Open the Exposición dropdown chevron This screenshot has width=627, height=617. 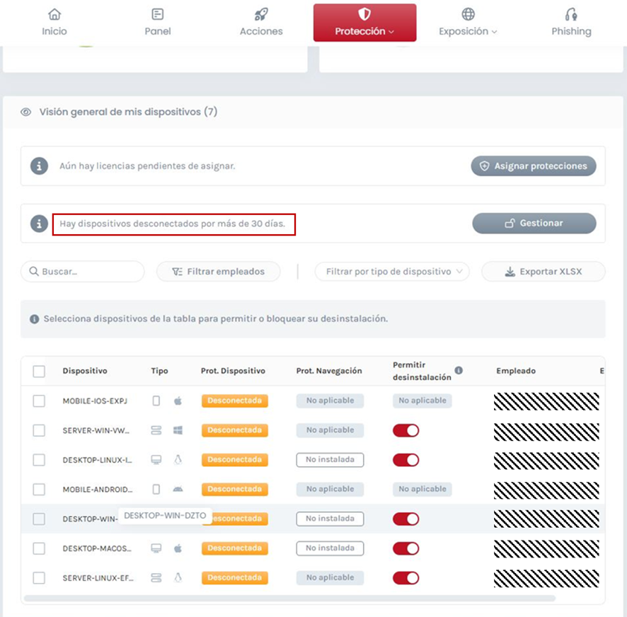pyautogui.click(x=494, y=31)
